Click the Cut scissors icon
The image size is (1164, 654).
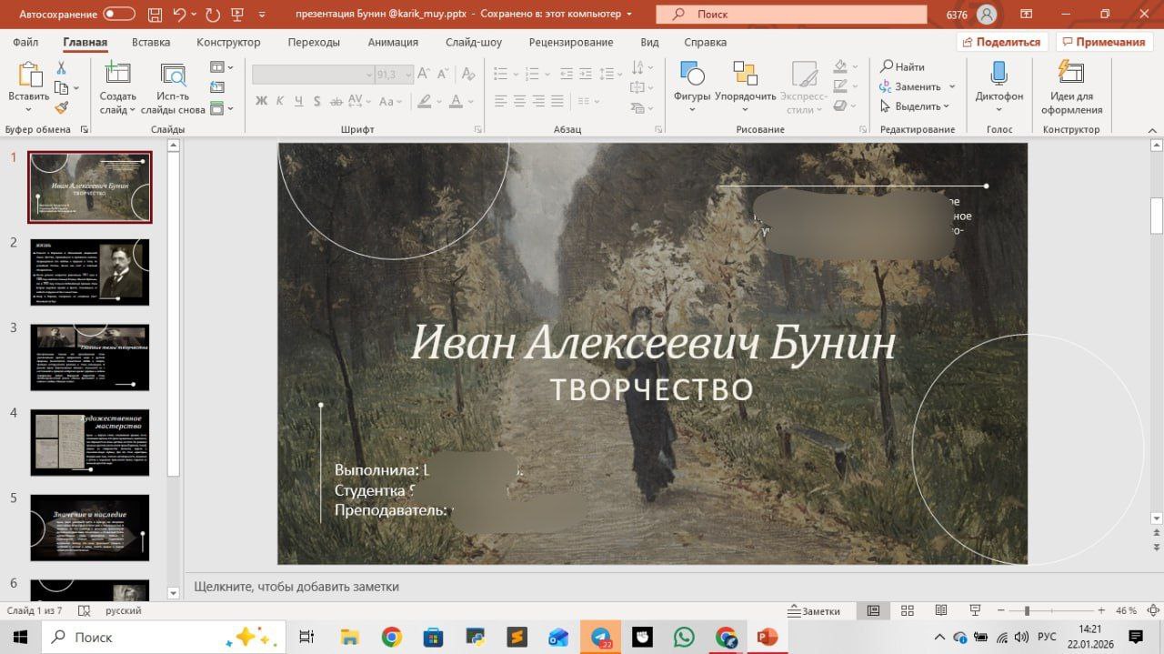pyautogui.click(x=61, y=68)
